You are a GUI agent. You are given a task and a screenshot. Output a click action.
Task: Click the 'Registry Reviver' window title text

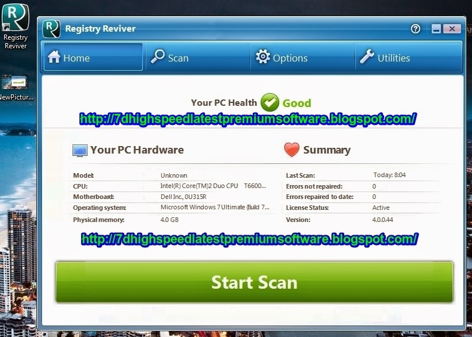[100, 29]
